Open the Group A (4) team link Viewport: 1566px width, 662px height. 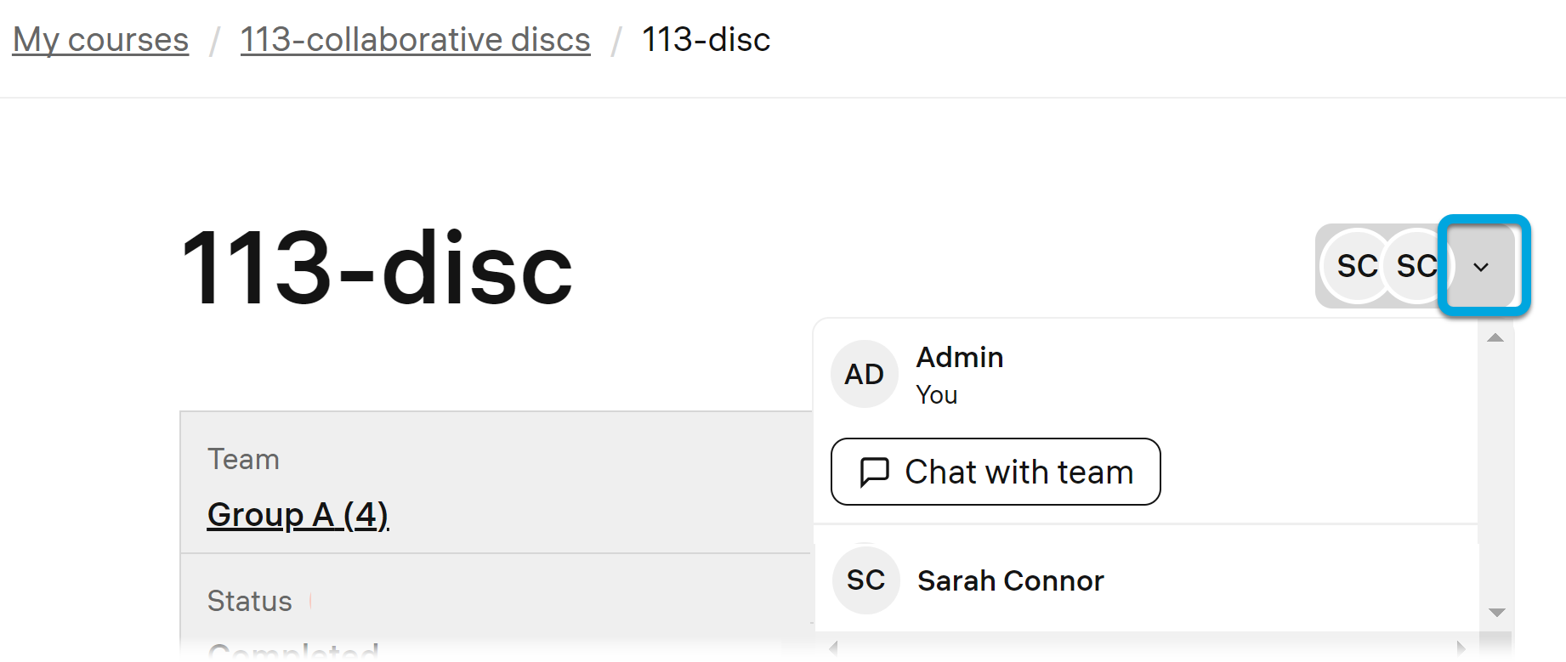298,515
